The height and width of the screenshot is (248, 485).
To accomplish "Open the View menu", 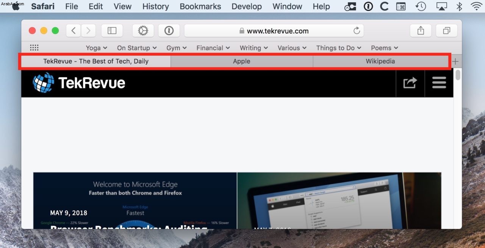I will (123, 6).
